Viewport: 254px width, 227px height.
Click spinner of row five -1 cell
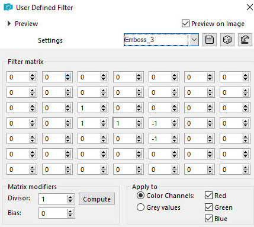pos(175,139)
